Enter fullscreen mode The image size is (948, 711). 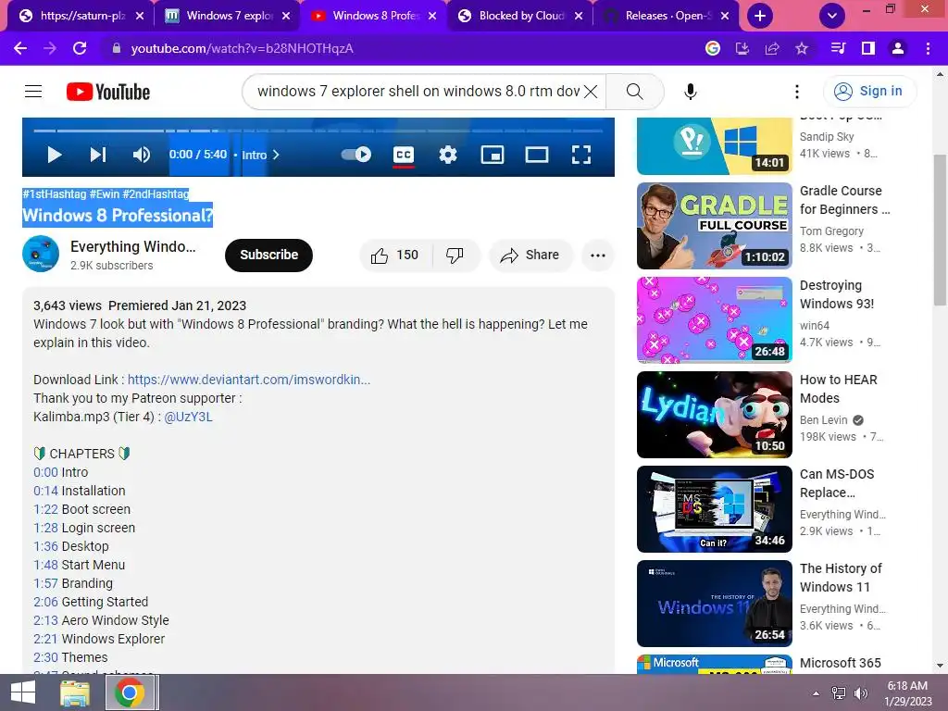(x=581, y=155)
